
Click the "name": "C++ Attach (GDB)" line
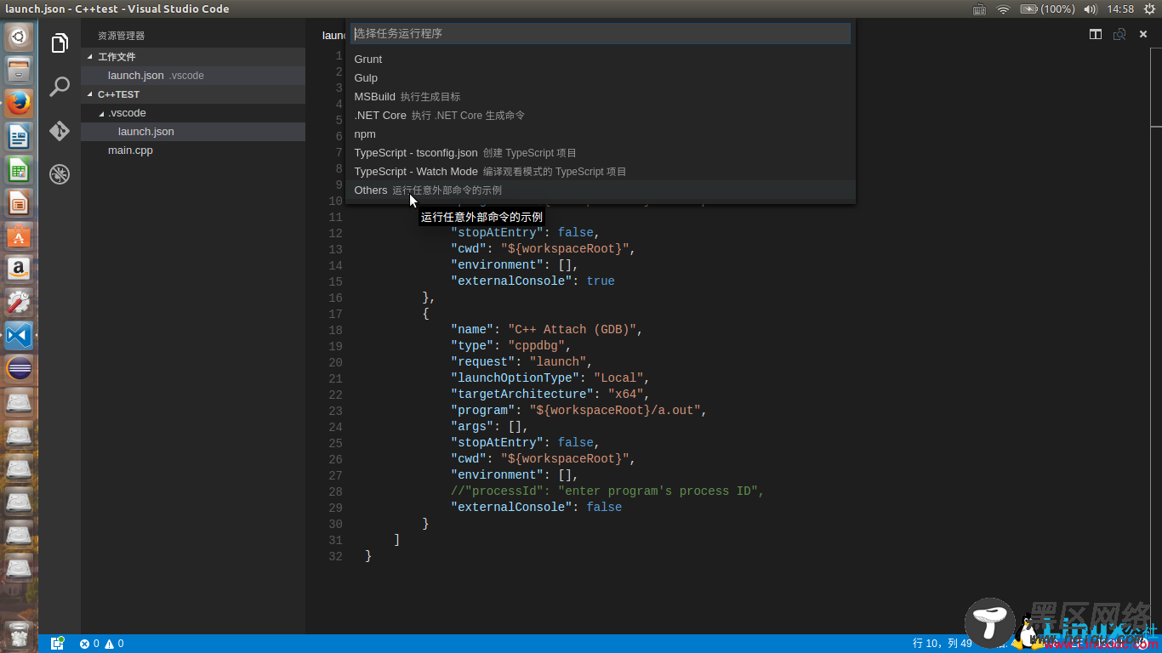tap(547, 329)
